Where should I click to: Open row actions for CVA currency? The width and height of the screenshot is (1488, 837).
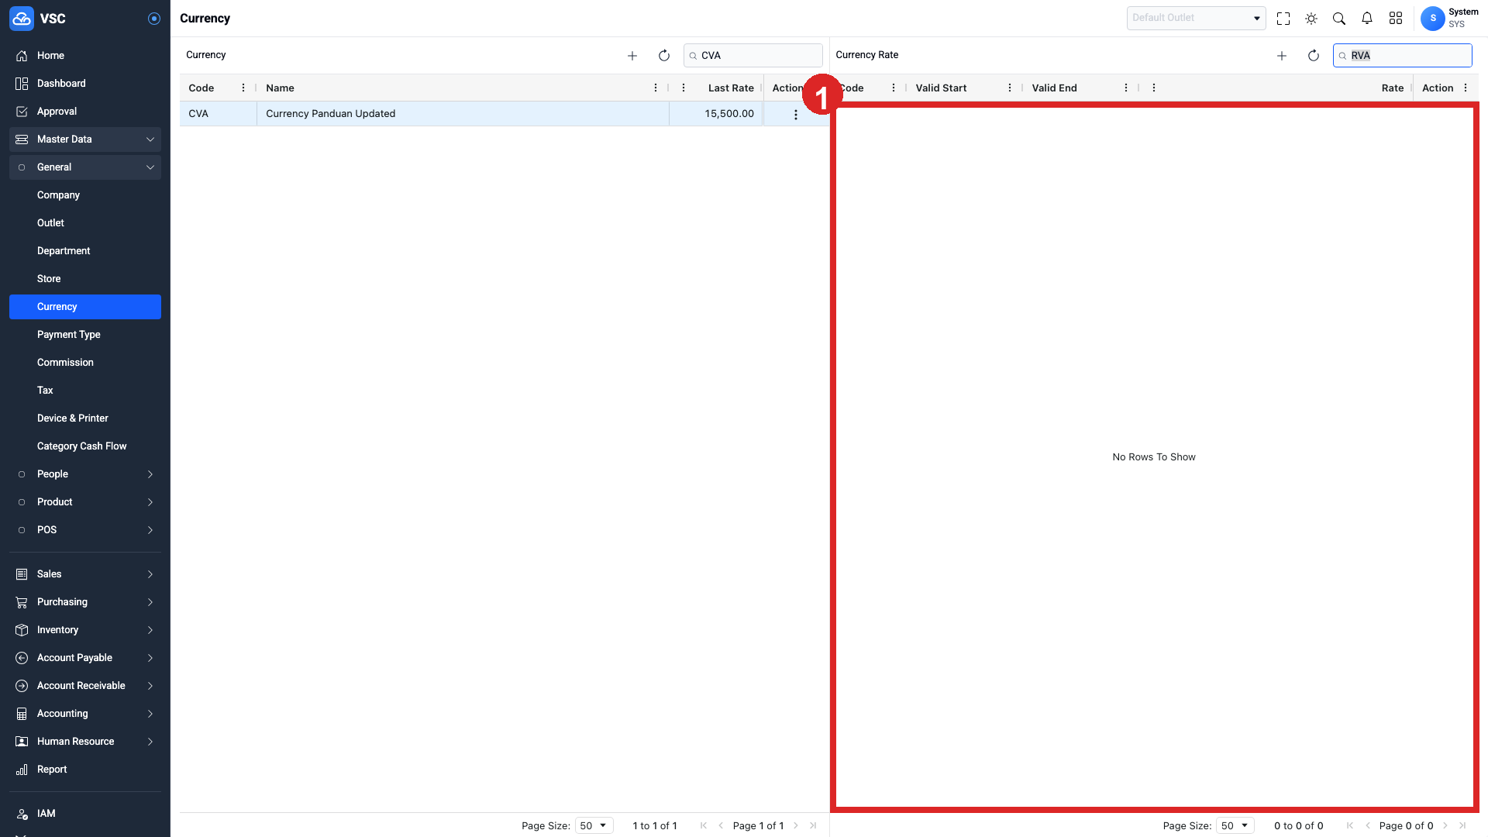795,115
